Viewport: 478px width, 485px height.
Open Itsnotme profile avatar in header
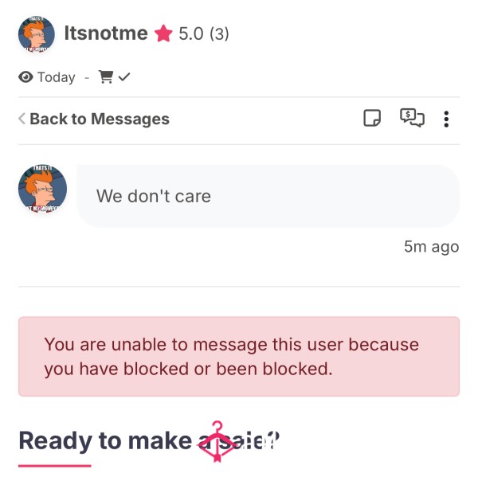pyautogui.click(x=37, y=34)
